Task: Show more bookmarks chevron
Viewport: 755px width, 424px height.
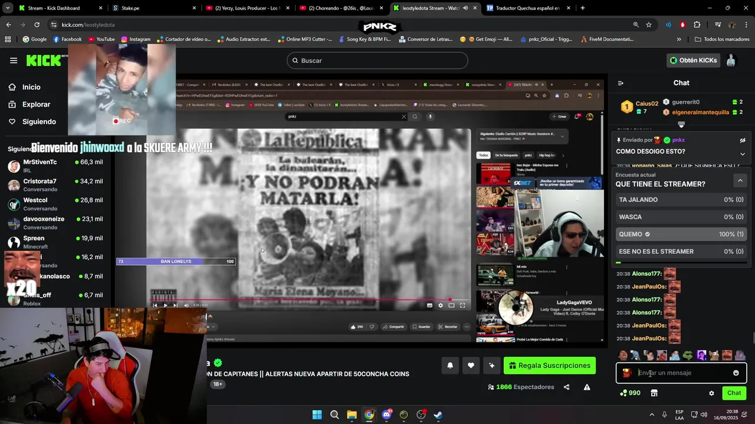Action: click(x=679, y=39)
